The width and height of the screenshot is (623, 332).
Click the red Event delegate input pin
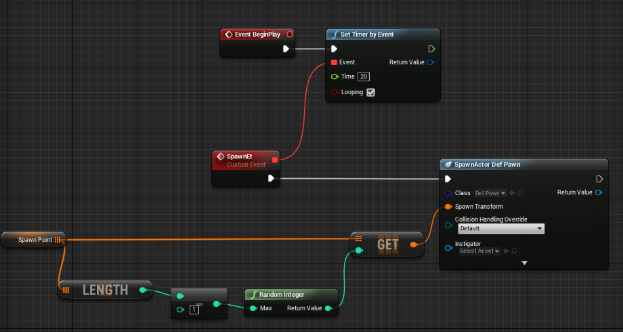[x=334, y=62]
